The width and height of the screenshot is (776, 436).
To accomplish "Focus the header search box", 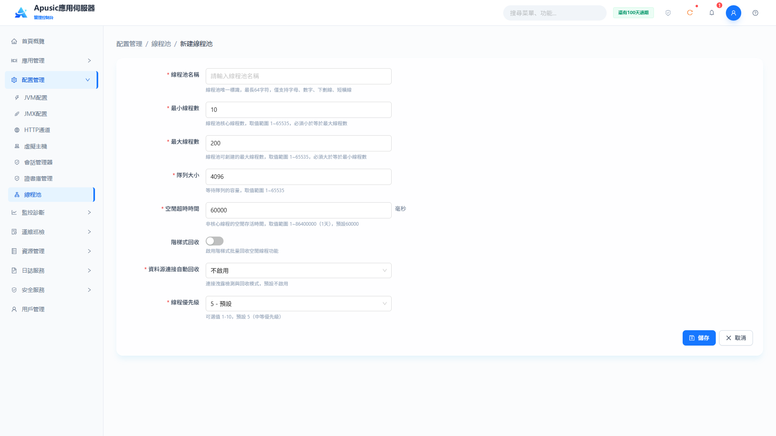I will [555, 13].
